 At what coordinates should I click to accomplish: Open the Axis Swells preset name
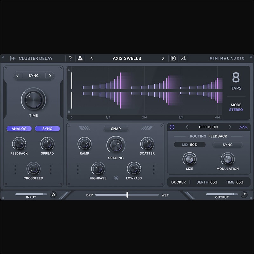pyautogui.click(x=127, y=58)
